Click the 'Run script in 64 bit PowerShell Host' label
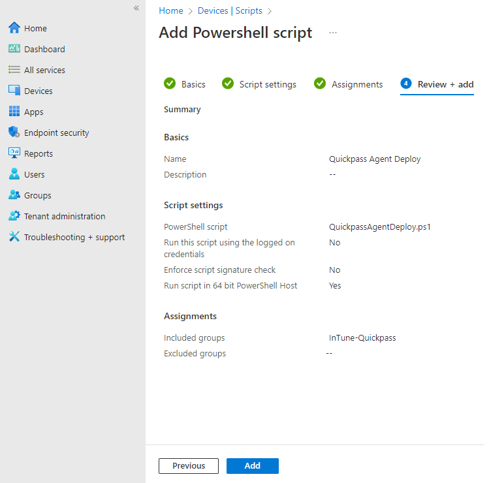Viewport: 489px width, 483px height. (x=230, y=286)
